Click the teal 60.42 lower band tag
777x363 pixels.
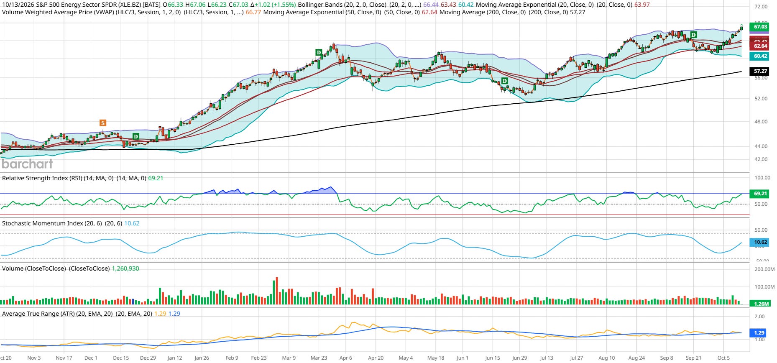point(760,56)
